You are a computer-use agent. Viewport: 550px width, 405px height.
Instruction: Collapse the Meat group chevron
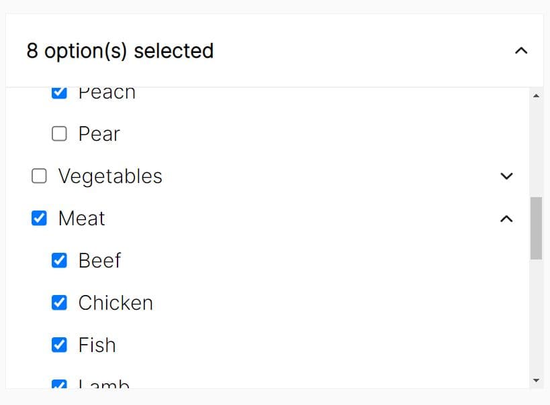(x=507, y=219)
